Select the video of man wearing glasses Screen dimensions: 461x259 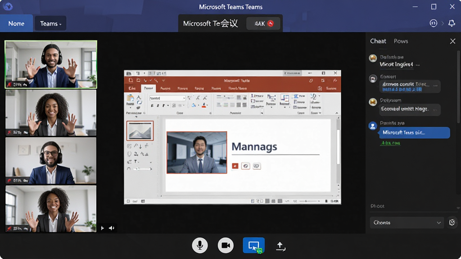click(x=51, y=161)
